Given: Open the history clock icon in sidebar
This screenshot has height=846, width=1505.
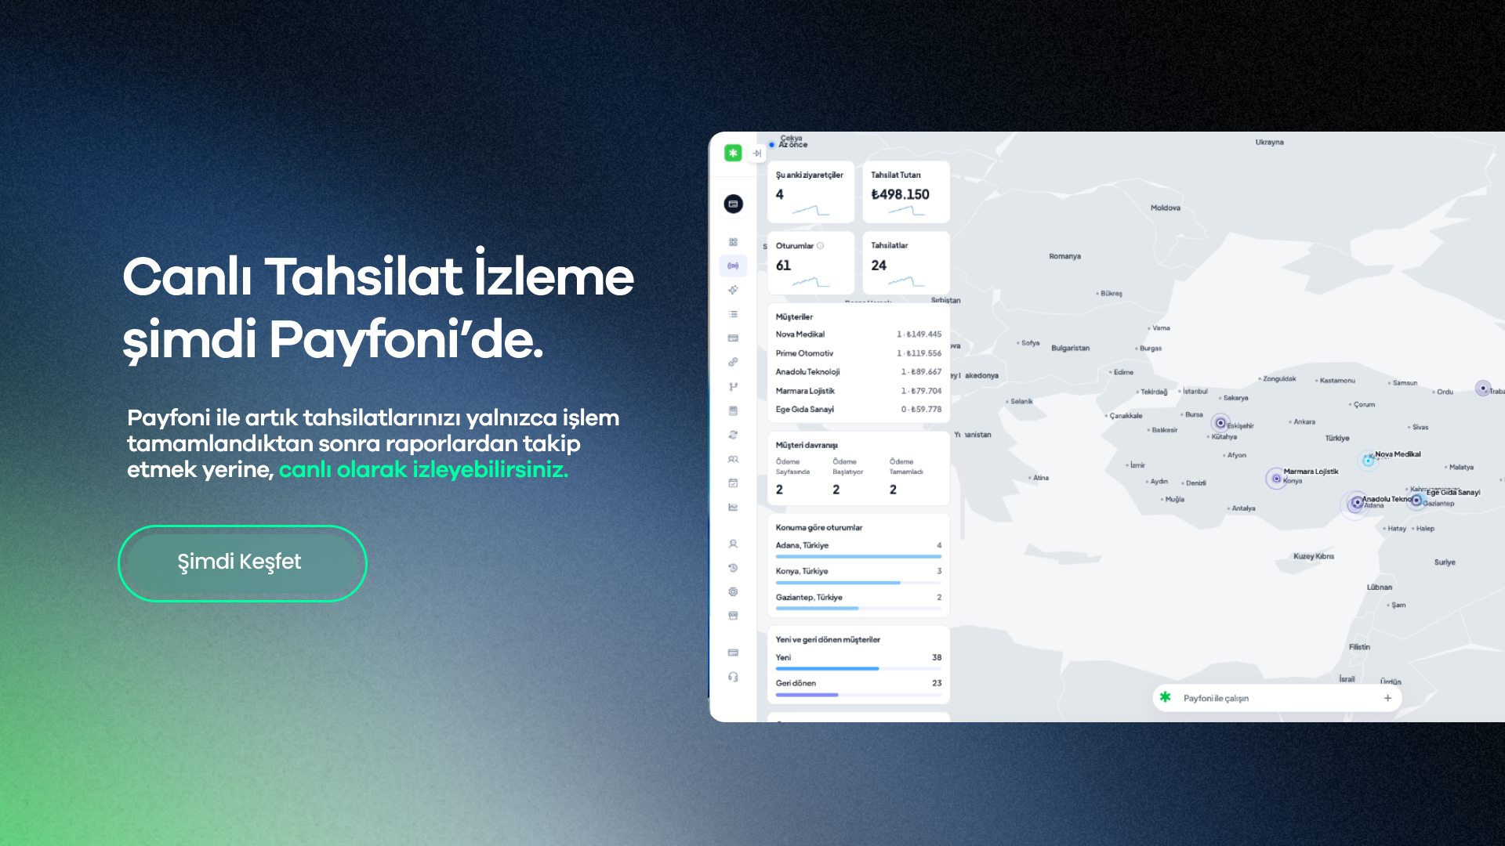Looking at the screenshot, I should point(733,568).
